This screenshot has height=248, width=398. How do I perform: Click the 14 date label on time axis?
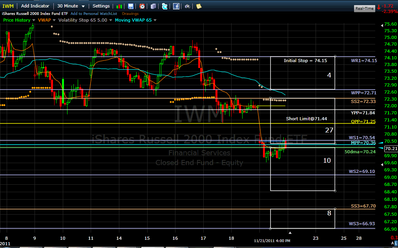(x=119, y=238)
